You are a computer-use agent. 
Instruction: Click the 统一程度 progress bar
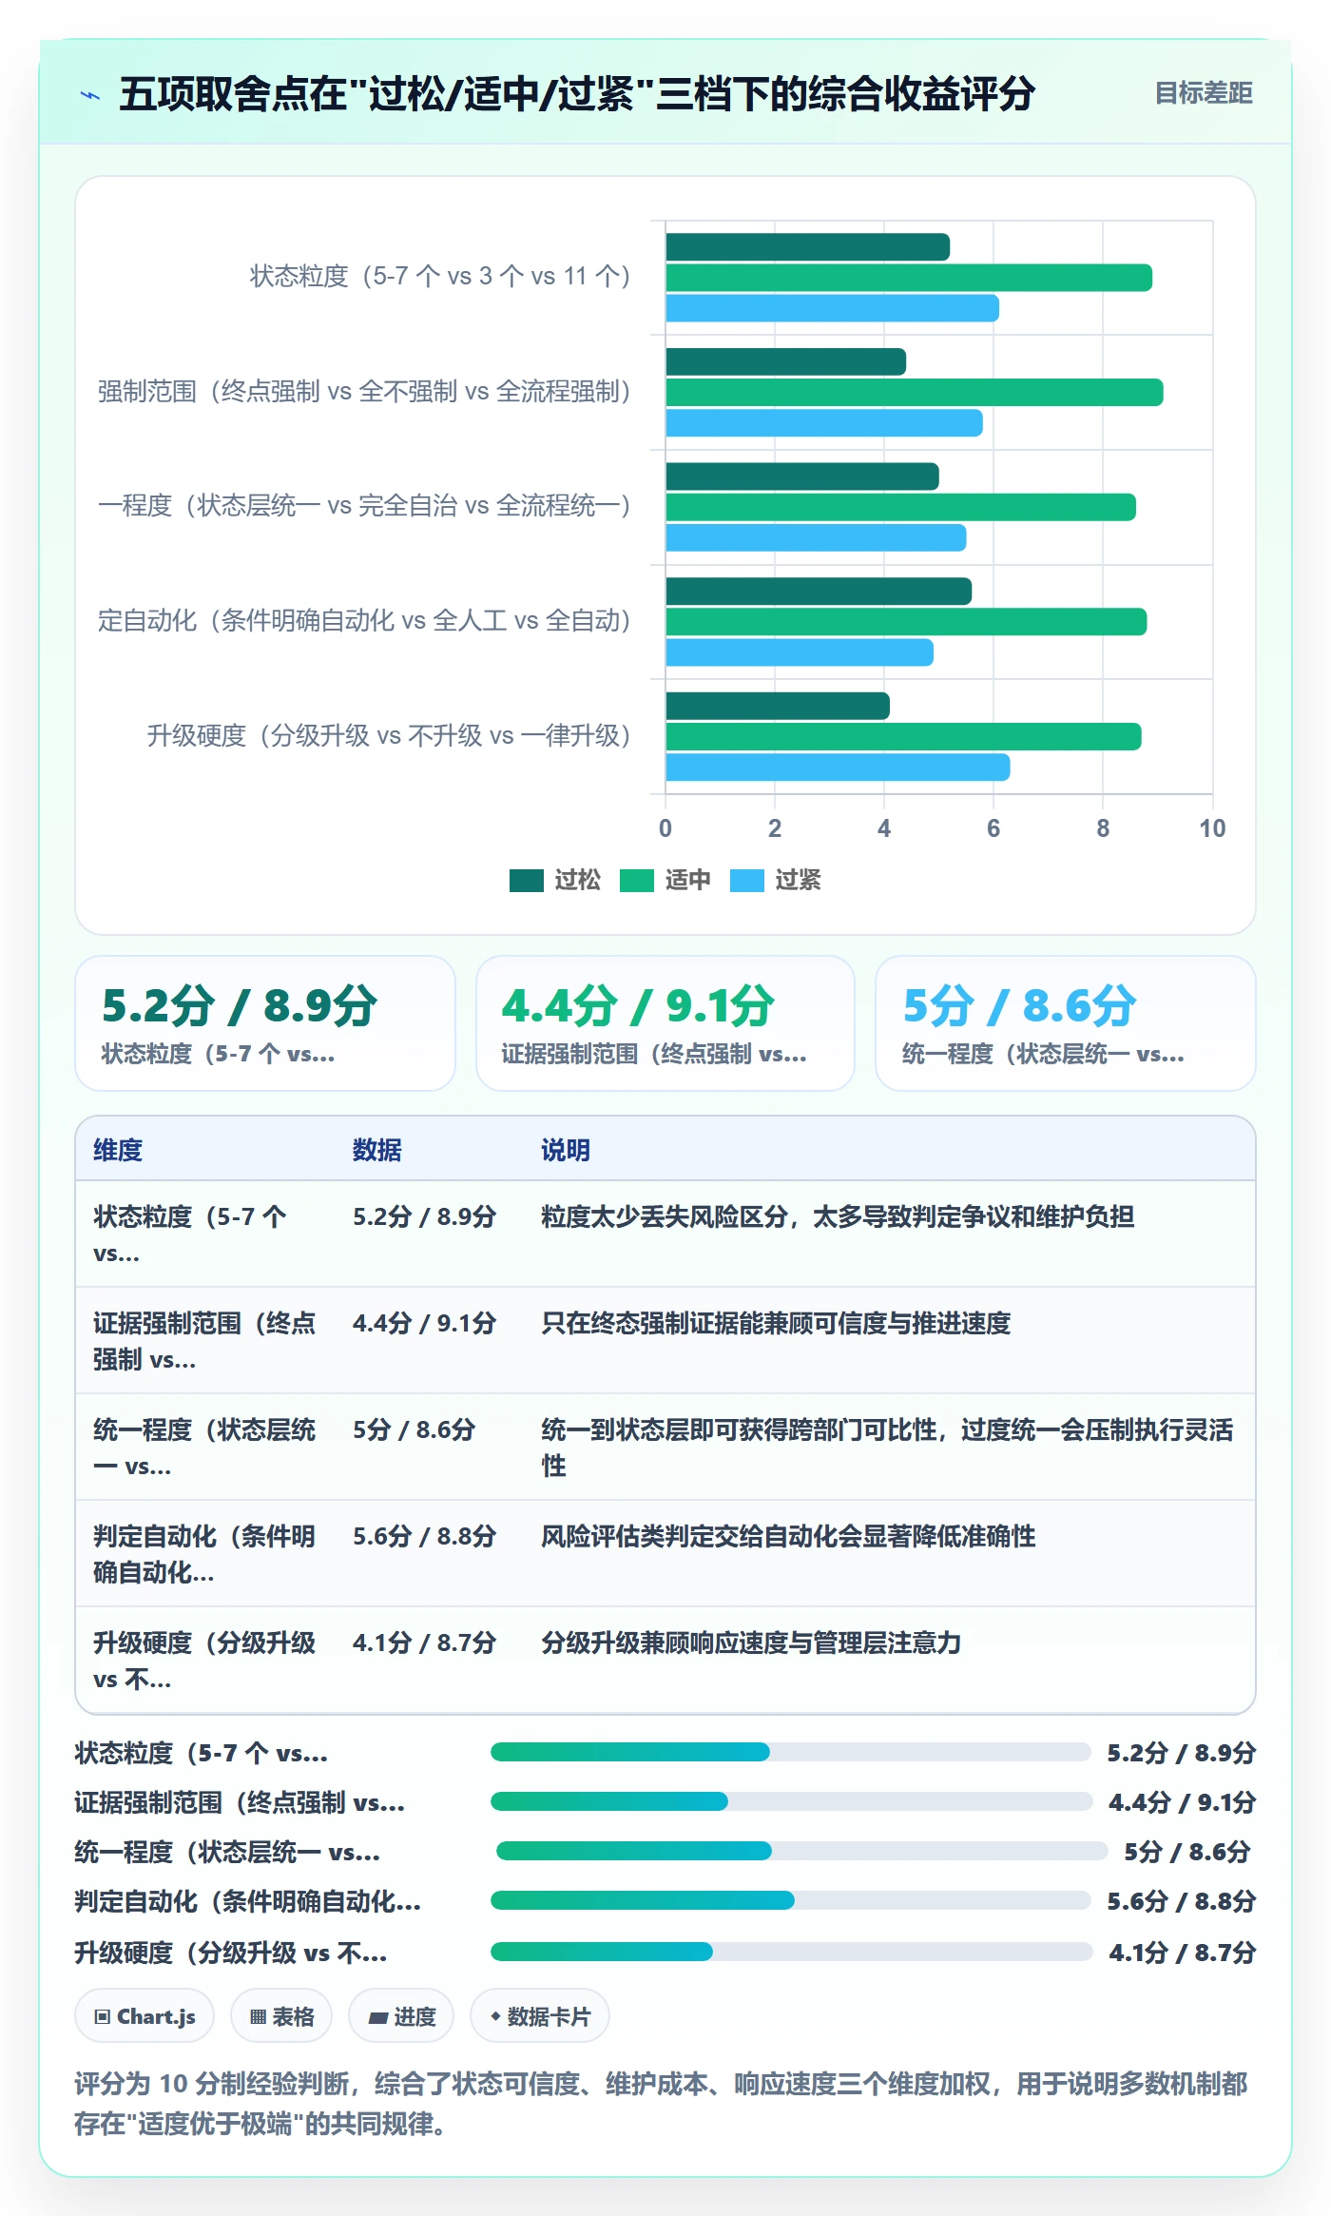[801, 1851]
